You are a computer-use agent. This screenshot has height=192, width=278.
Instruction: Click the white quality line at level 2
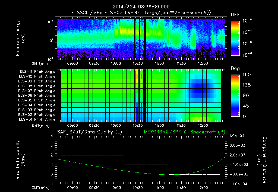pos(92,155)
